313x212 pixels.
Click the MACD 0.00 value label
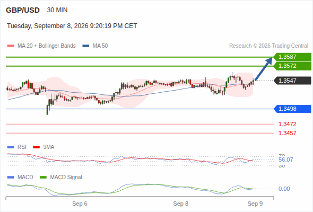tap(284, 189)
